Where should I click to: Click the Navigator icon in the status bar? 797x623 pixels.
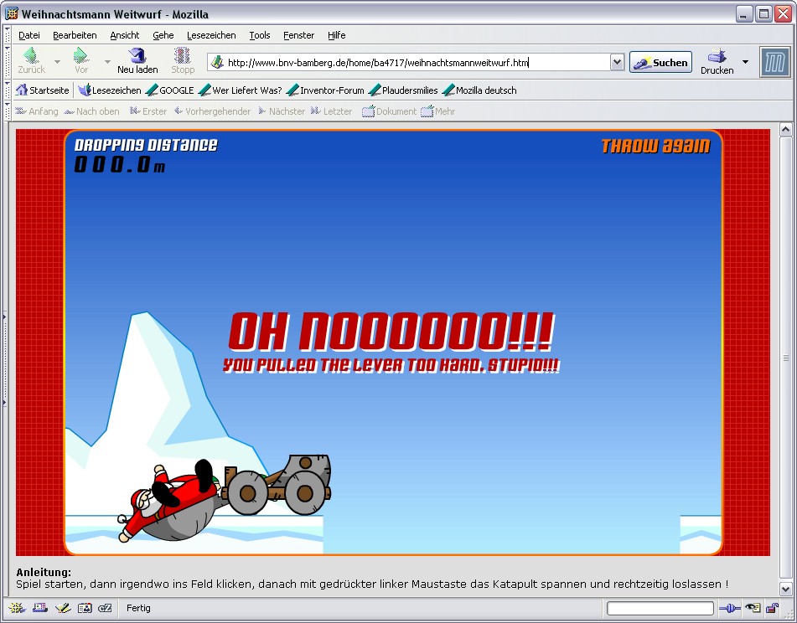coord(17,608)
